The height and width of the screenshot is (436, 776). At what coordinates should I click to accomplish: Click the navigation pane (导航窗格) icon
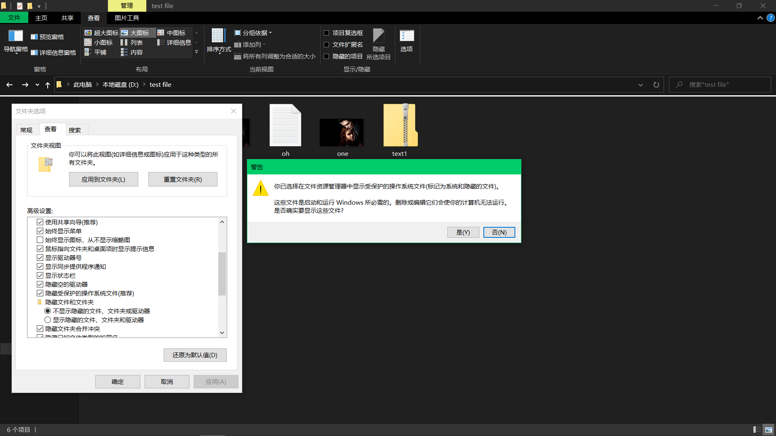pos(15,36)
